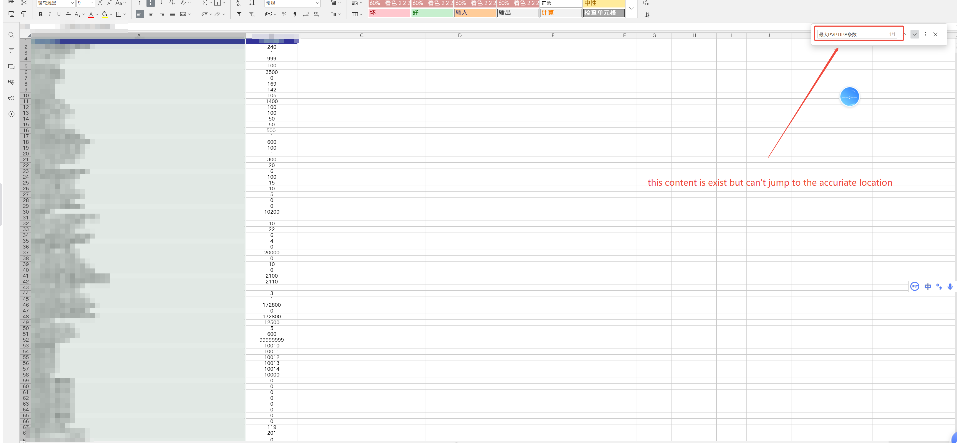Click the Format Painter brush icon
The image size is (957, 443).
click(24, 14)
